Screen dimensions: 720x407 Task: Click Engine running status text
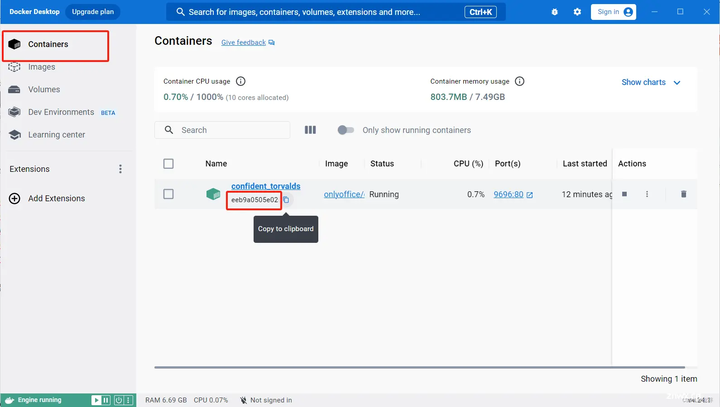pyautogui.click(x=39, y=400)
